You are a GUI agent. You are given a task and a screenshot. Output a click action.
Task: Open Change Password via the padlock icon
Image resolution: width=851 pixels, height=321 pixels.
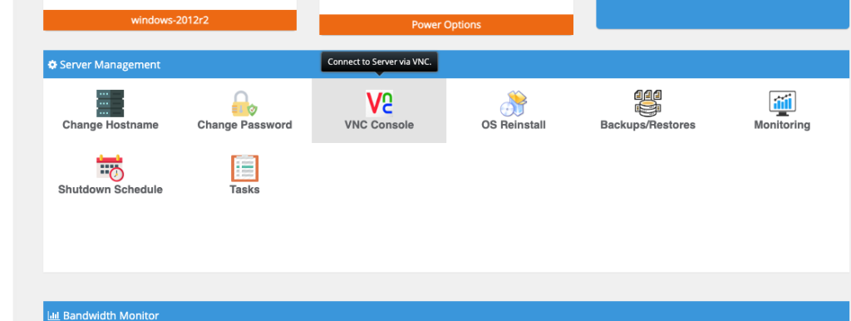245,103
